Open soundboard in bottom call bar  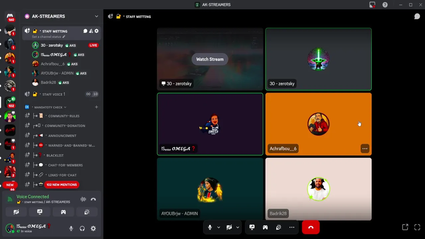pos(279,227)
